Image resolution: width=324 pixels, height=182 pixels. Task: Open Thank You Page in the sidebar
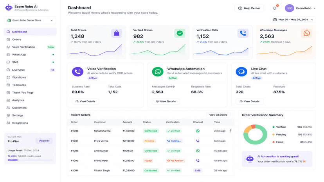pyautogui.click(x=30, y=93)
